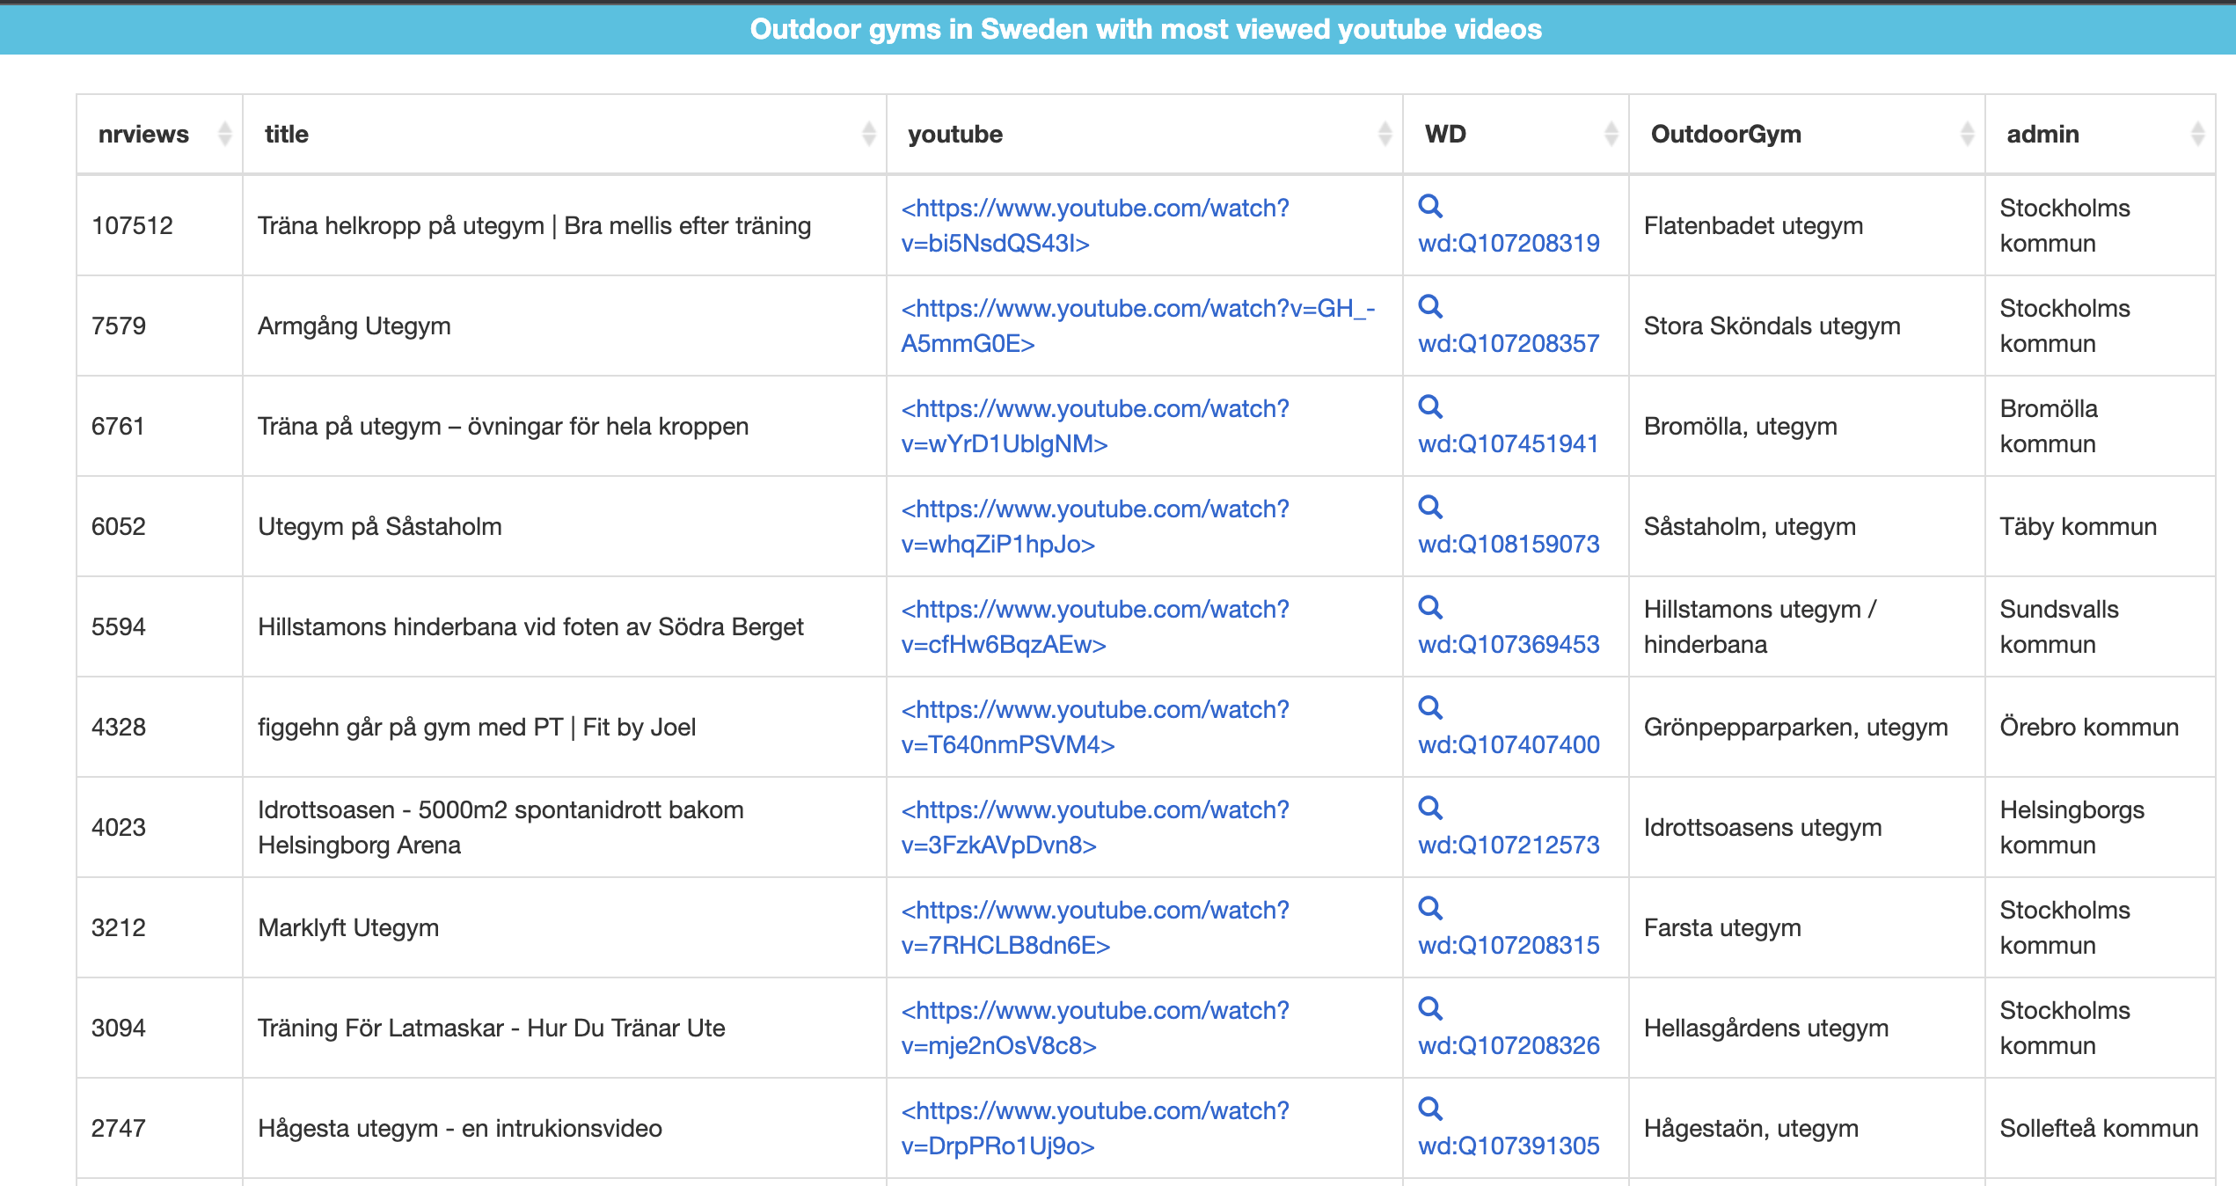
Task: Click magnifier icon in Hågestaön utegym row
Action: click(x=1430, y=1109)
